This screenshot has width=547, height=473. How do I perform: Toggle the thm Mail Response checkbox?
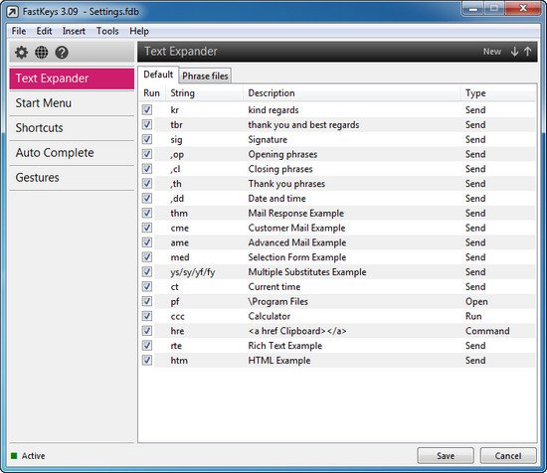coord(147,213)
